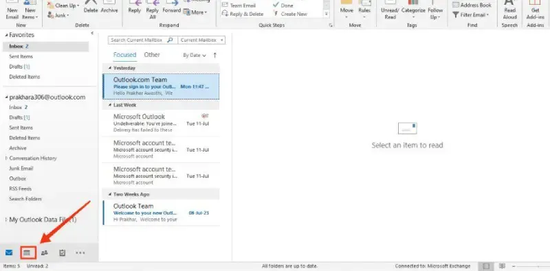
Task: Collapse the Yesterday message group
Action: [110, 68]
